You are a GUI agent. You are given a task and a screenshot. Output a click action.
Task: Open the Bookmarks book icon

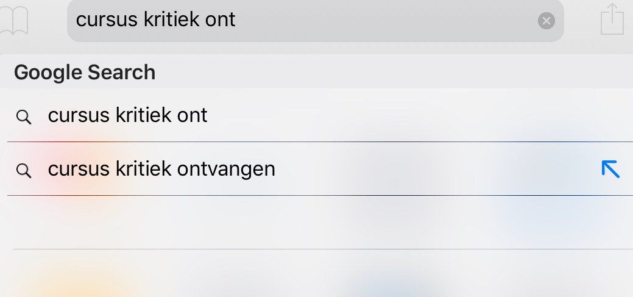tap(14, 21)
